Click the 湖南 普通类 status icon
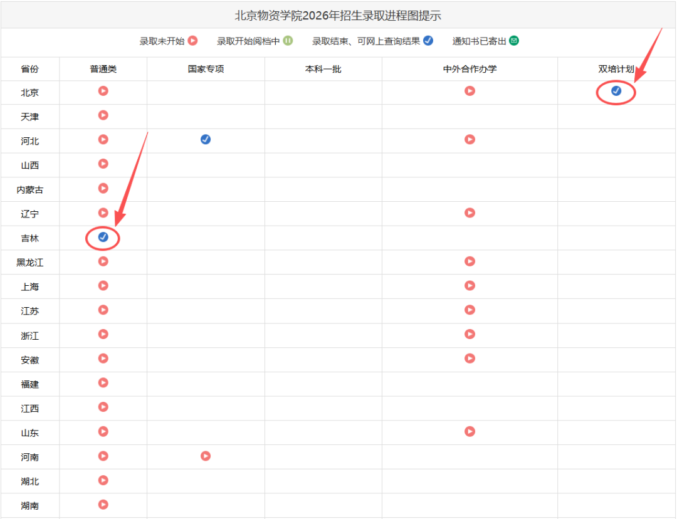This screenshot has height=519, width=677. [x=103, y=505]
